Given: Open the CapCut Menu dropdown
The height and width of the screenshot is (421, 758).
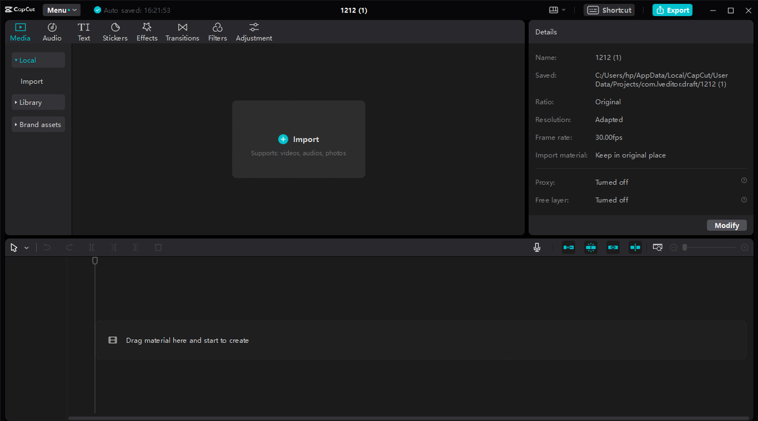Looking at the screenshot, I should 61,10.
